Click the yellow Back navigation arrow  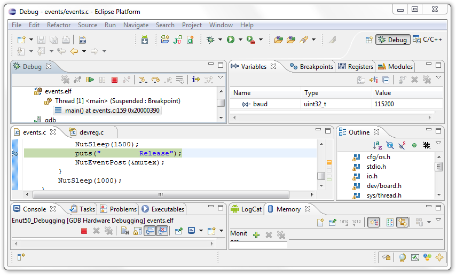[x=74, y=51]
